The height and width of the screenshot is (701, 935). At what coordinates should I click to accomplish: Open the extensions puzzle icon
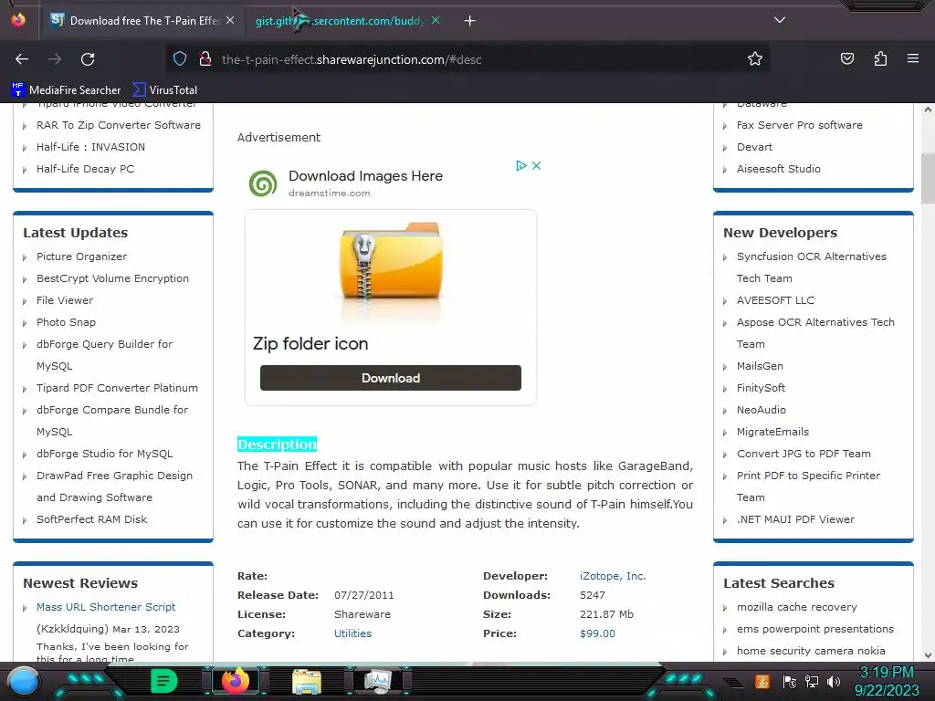click(x=880, y=59)
